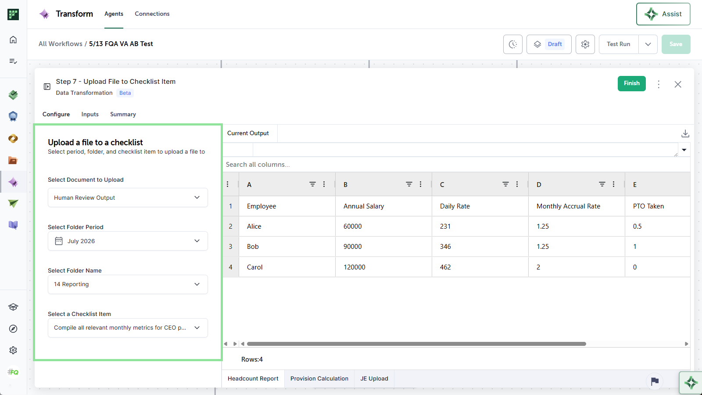Open the Select Document to Upload dropdown
The image size is (702, 395).
tap(128, 197)
